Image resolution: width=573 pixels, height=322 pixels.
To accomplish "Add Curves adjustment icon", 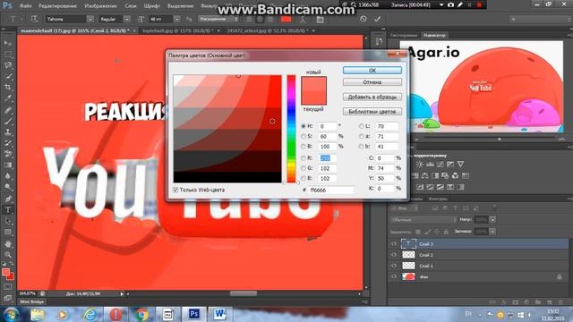I will tap(440, 165).
